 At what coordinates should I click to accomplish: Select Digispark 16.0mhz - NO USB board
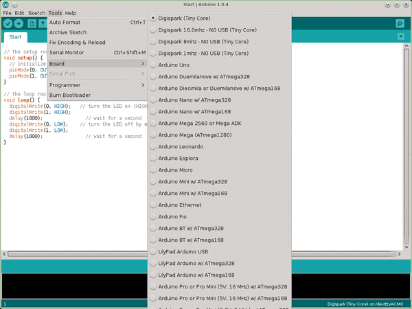tap(220, 30)
